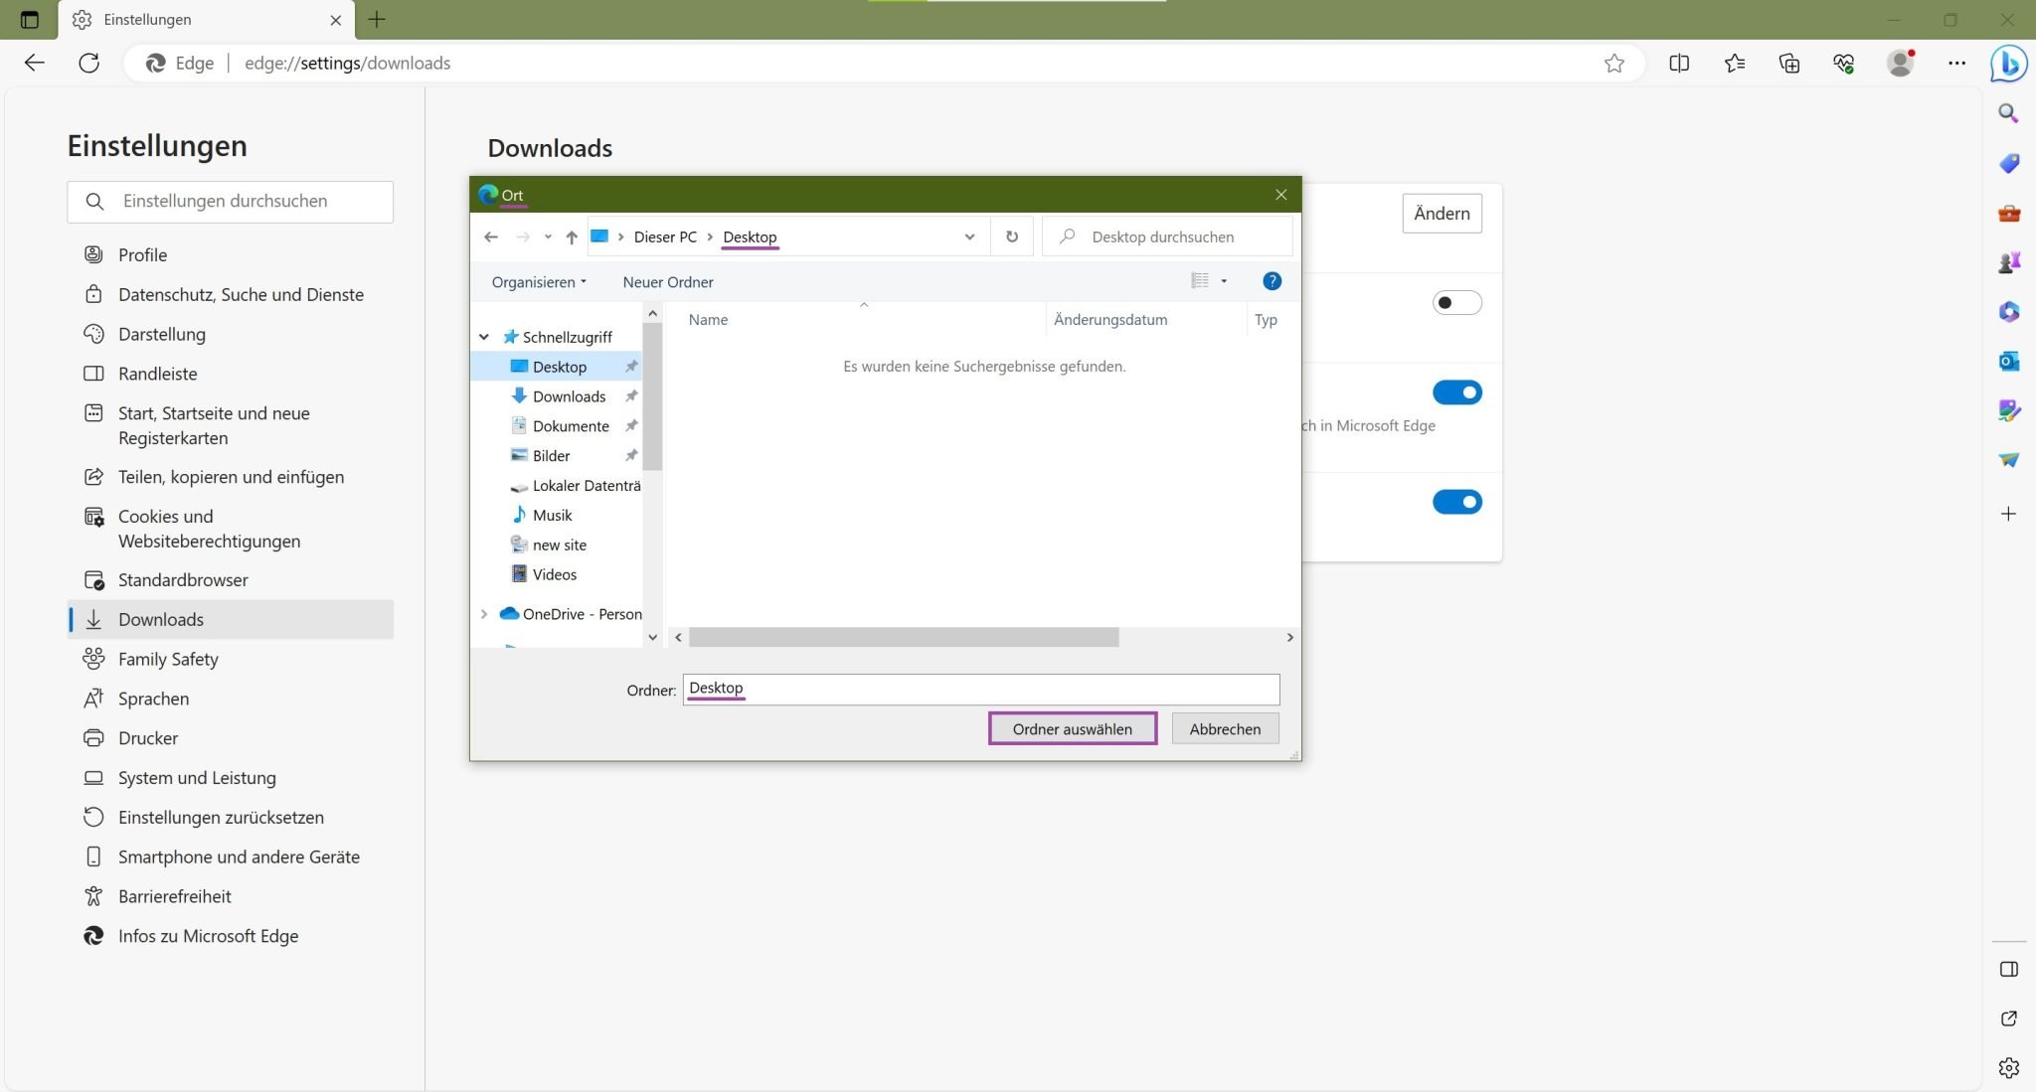This screenshot has height=1092, width=2036.
Task: Click the Bing Copilot sidebar icon
Action: click(x=2008, y=64)
